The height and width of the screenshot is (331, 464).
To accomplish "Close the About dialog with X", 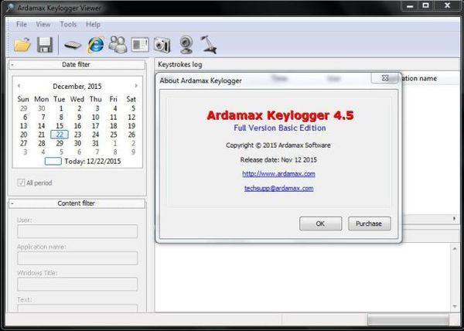I will 384,78.
